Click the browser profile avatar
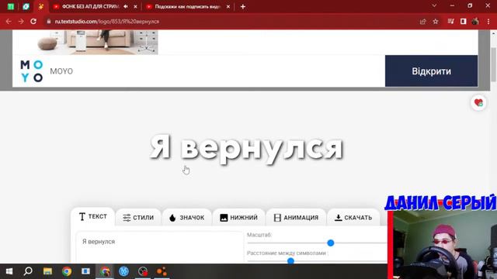The height and width of the screenshot is (279, 497). [x=475, y=22]
